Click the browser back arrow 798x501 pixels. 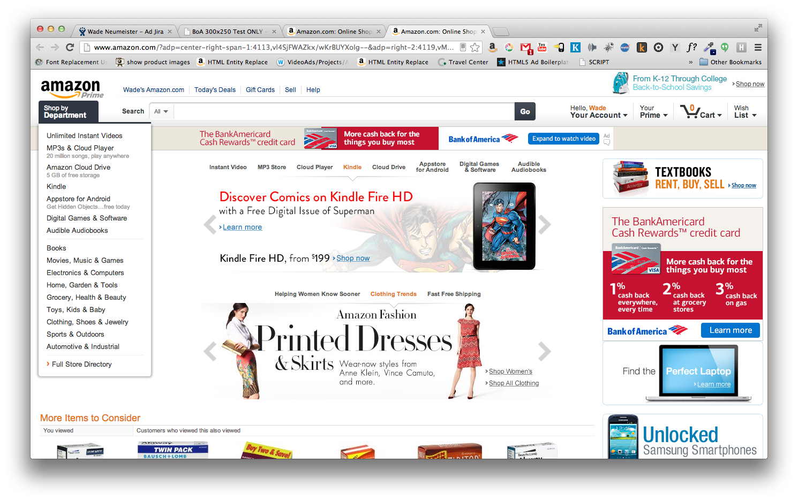tap(40, 47)
